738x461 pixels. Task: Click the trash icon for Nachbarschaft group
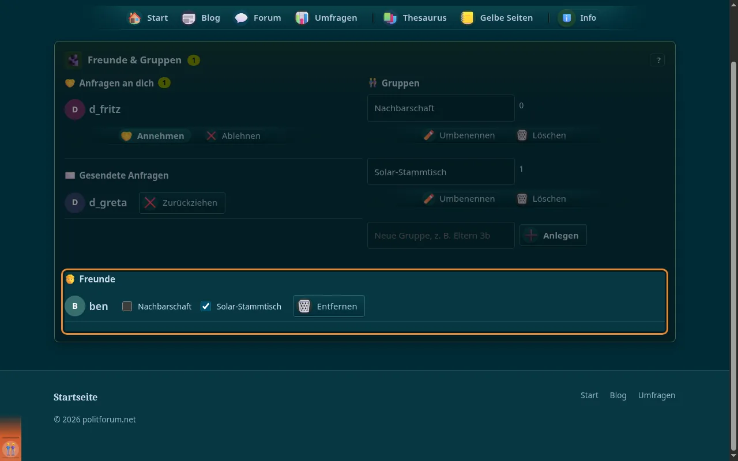pyautogui.click(x=522, y=135)
